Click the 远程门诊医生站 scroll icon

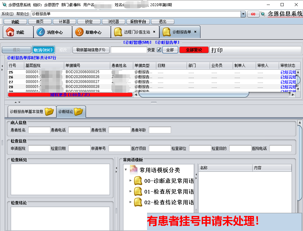pyautogui.click(x=118, y=32)
